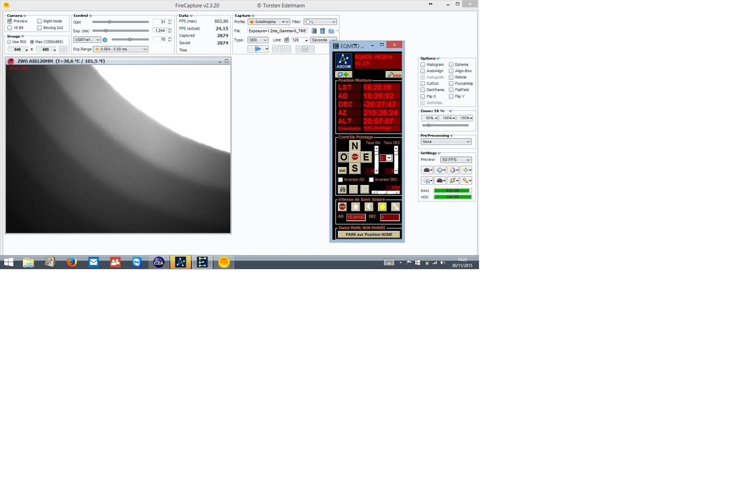Set zoom to 150% button

(x=465, y=118)
